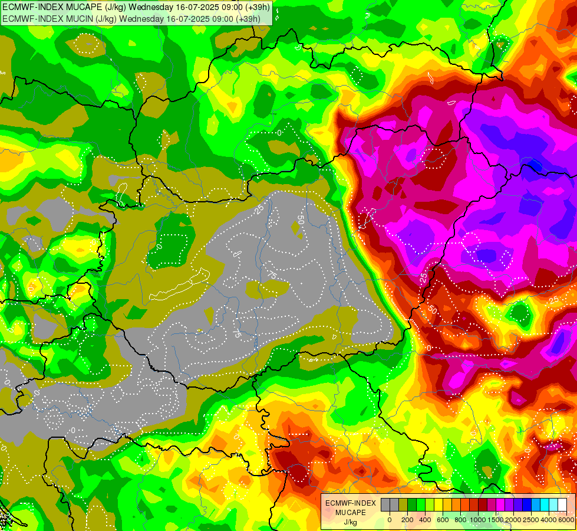Image resolution: width=577 pixels, height=531 pixels.
Task: Click the legend unit 'J/kg'
Action: click(x=350, y=522)
